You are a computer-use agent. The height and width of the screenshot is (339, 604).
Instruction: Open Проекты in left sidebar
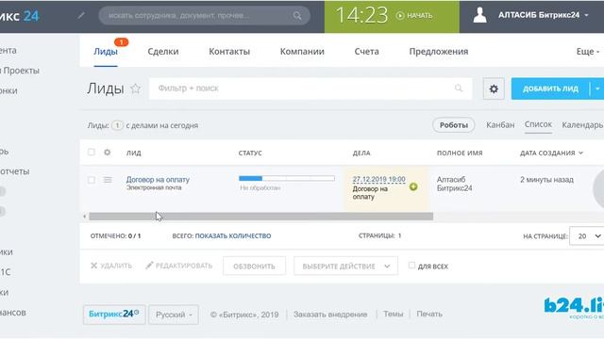(x=21, y=71)
